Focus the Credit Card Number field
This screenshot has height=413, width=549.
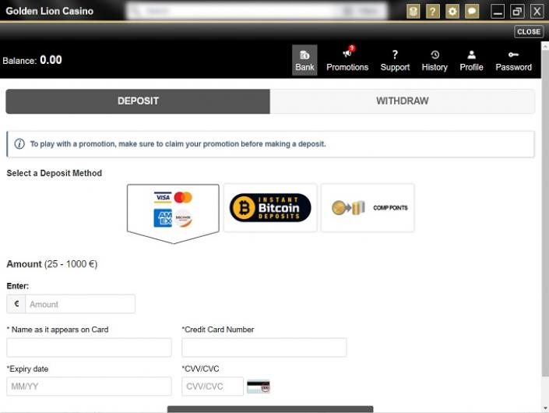pos(264,348)
